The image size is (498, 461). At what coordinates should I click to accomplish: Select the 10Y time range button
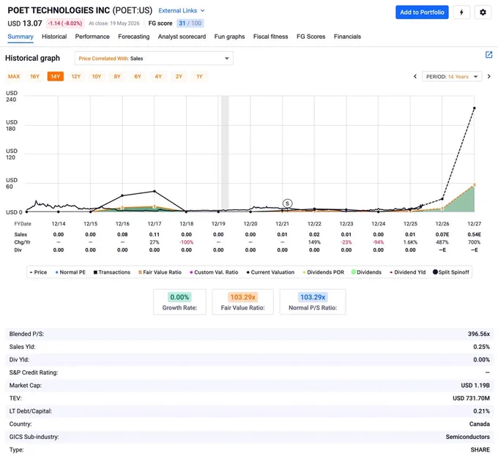point(97,76)
